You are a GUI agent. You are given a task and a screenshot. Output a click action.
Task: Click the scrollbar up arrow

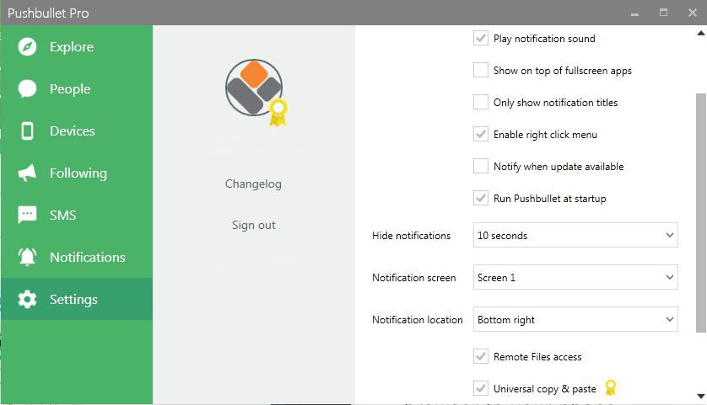pyautogui.click(x=701, y=32)
